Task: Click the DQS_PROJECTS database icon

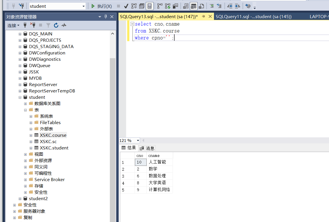Action: (25, 40)
